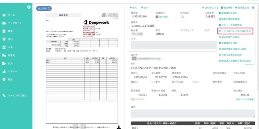259x129 pixels.
Task: Go to next invoice with 次へ
Action: tap(145, 8)
